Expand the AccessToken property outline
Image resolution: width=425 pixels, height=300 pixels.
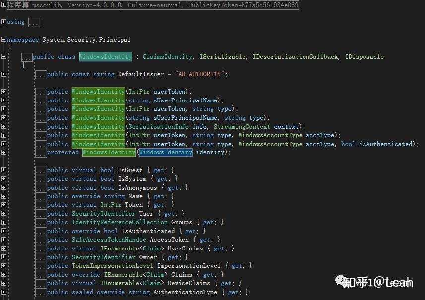[3, 240]
